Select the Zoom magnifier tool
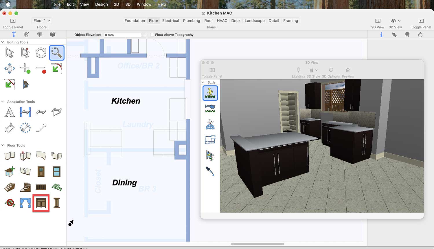This screenshot has height=249, width=434. [56, 53]
